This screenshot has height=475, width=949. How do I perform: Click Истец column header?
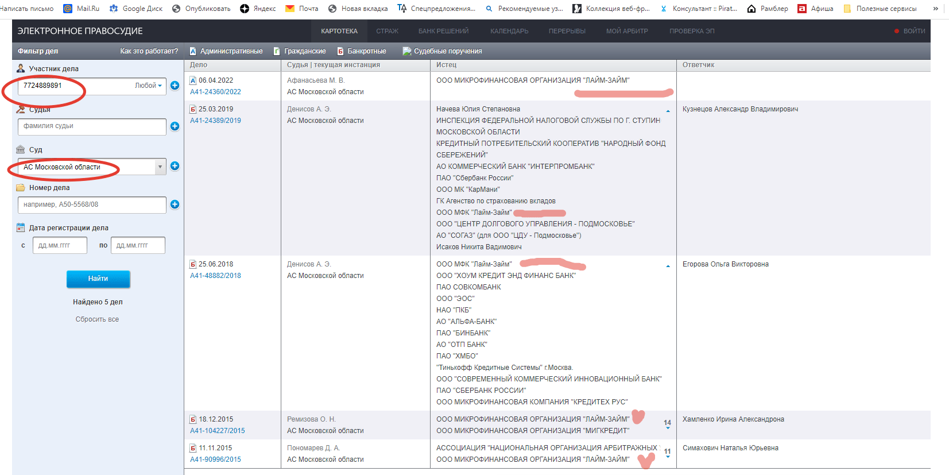pyautogui.click(x=446, y=65)
